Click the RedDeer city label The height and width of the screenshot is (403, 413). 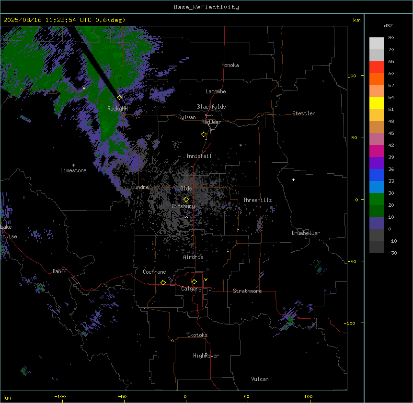click(211, 122)
